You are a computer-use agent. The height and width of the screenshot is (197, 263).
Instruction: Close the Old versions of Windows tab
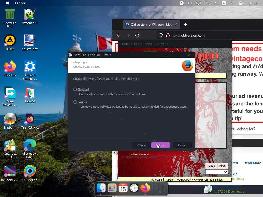click(176, 24)
